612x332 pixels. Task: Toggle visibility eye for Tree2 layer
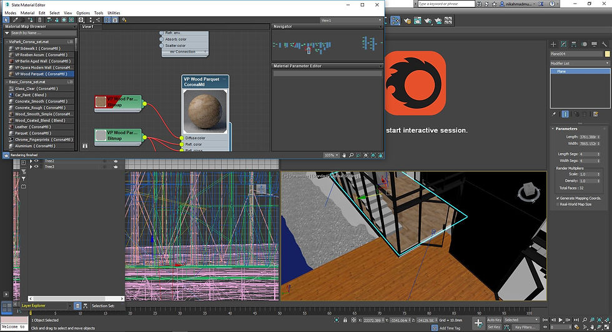click(36, 161)
